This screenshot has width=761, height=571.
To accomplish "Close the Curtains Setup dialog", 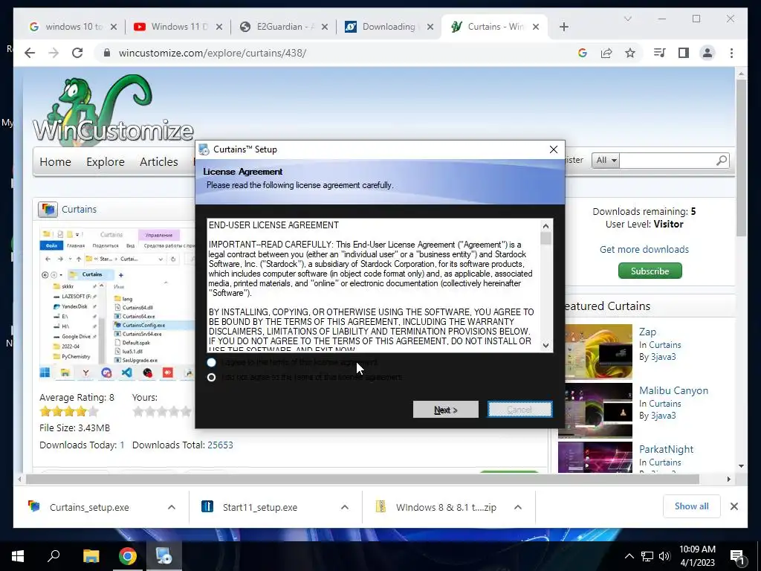I will pos(553,149).
